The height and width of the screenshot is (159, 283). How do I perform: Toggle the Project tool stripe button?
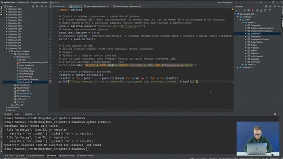tap(1, 11)
